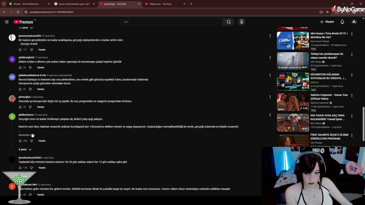Open GÜLMEKTEN AĞLAMAK video thumbnail
This screenshot has height=205, width=365.
[x=293, y=81]
